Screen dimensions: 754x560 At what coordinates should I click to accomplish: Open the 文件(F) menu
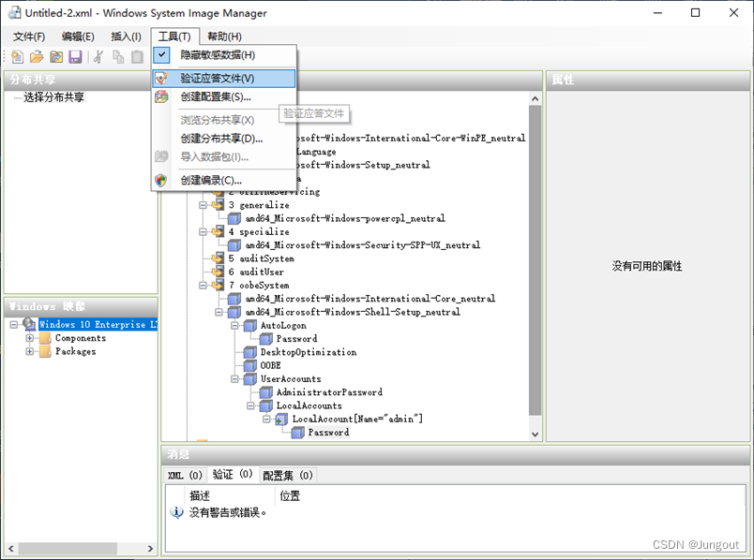(x=29, y=37)
